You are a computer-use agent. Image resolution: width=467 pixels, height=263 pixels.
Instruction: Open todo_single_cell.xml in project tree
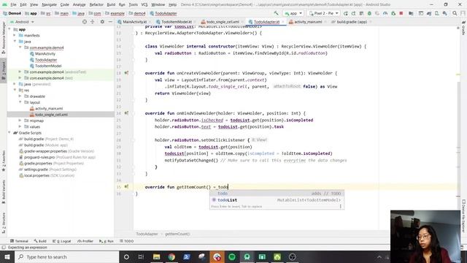point(51,115)
